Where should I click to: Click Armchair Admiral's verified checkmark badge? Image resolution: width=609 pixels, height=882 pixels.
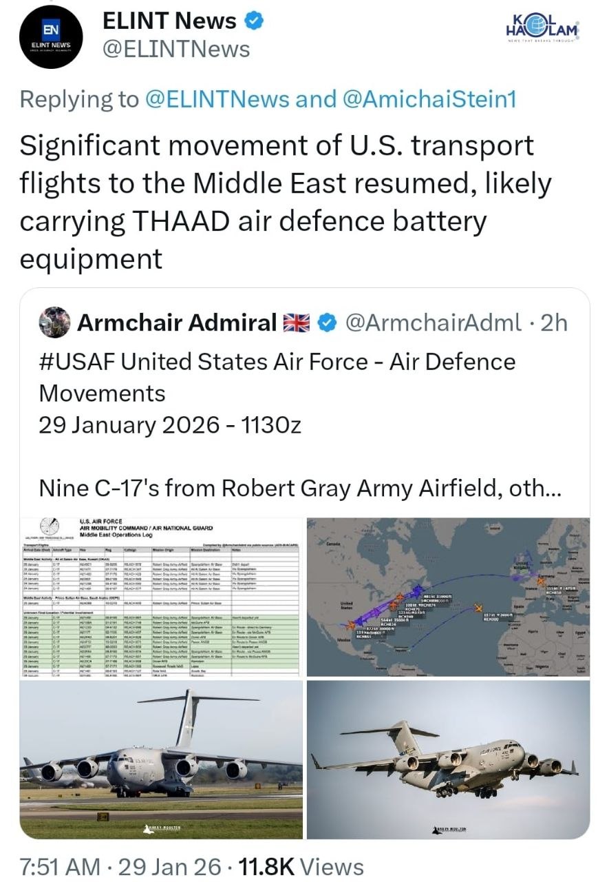(x=326, y=322)
